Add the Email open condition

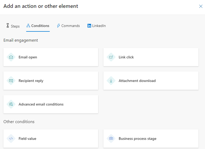coord(51,57)
